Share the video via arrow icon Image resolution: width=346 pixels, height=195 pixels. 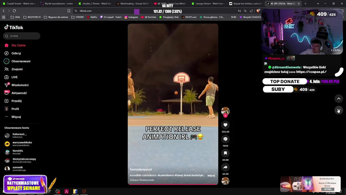(x=225, y=167)
